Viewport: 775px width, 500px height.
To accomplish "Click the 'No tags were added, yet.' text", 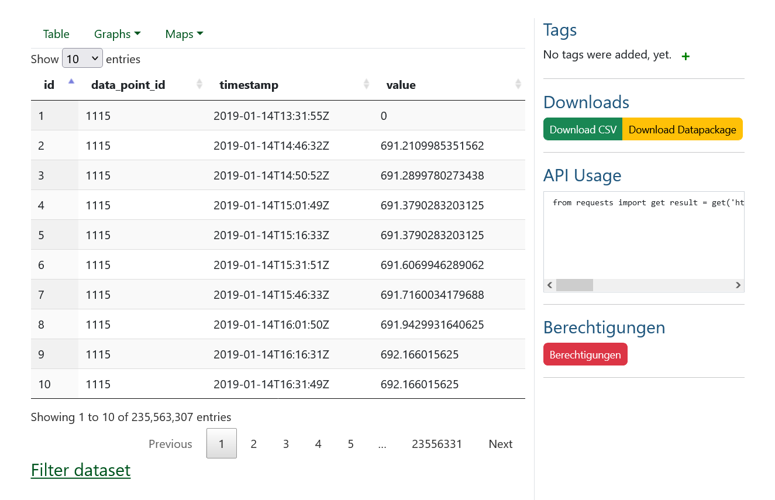I will [607, 55].
